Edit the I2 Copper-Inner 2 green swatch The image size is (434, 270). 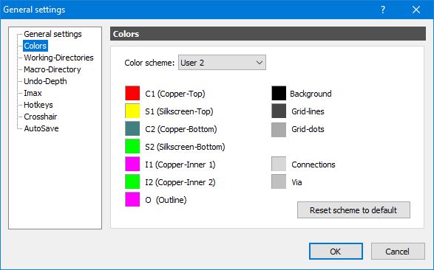pos(132,181)
